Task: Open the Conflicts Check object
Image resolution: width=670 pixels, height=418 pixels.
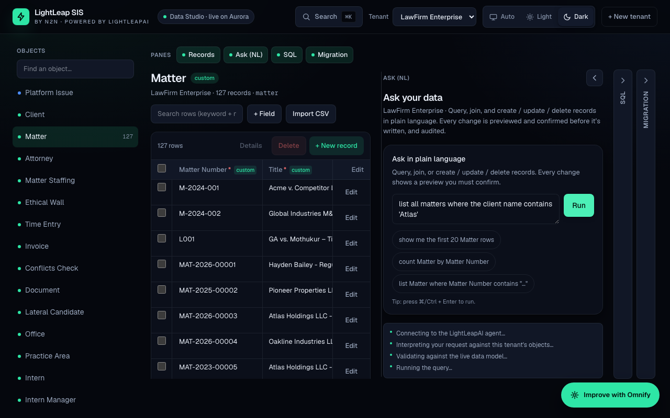Action: click(x=75, y=268)
